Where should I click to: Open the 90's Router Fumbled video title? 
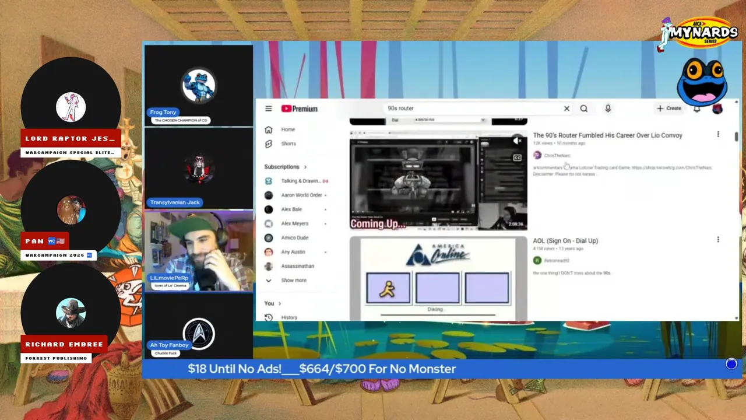coord(607,135)
